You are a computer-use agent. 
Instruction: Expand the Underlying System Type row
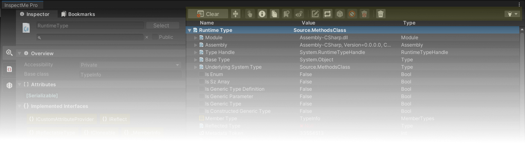coord(196,67)
